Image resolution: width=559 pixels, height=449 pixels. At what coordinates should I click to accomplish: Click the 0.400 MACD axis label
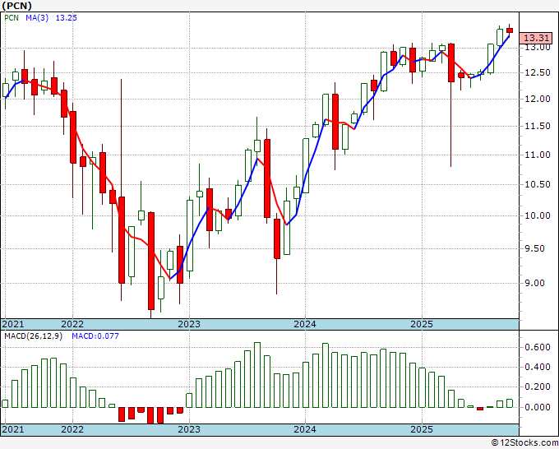(538, 367)
